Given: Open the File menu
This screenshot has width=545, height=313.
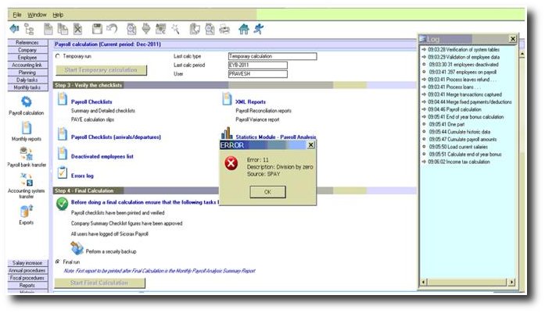Looking at the screenshot, I should pyautogui.click(x=17, y=15).
